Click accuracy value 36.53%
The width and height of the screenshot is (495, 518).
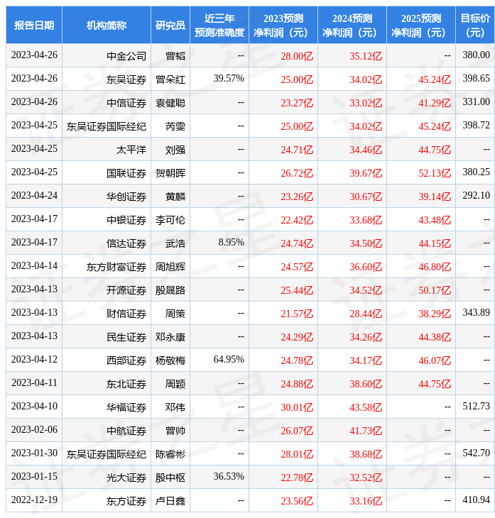[x=229, y=477]
